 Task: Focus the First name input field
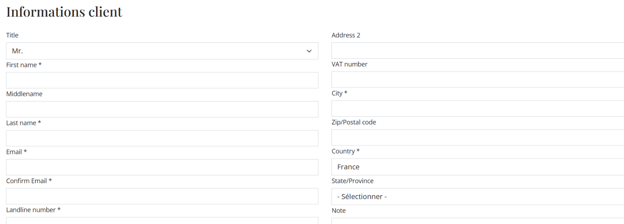162,80
